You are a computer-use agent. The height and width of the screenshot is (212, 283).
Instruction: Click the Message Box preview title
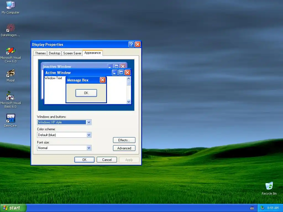(78, 80)
